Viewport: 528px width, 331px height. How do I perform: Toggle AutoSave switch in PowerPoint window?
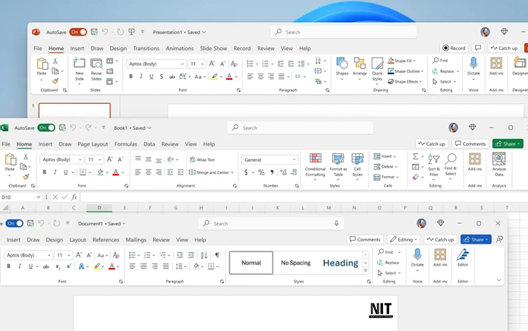coord(78,32)
